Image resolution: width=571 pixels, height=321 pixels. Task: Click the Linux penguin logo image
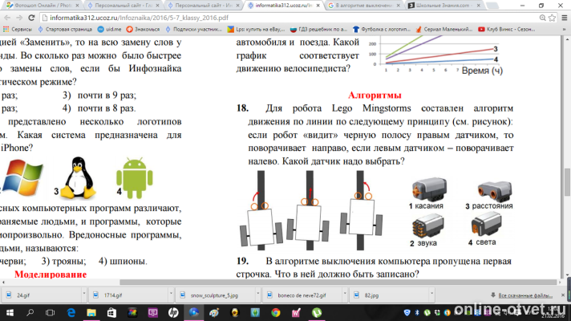pos(78,178)
